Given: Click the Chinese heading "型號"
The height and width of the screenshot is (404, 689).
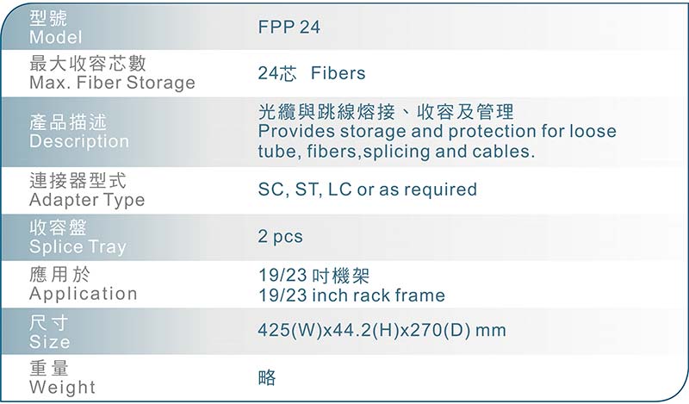Looking at the screenshot, I should click(x=47, y=18).
